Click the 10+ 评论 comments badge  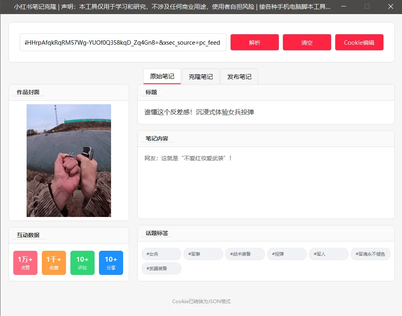pyautogui.click(x=82, y=263)
